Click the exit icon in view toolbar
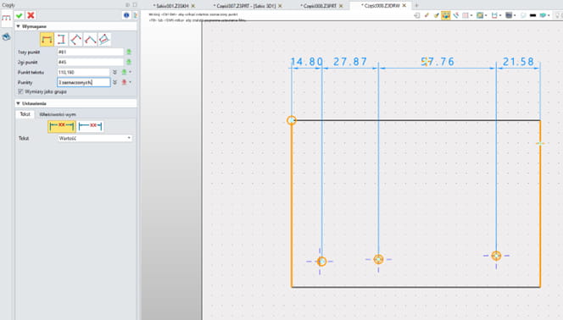This screenshot has width=563, height=320. coord(417,15)
